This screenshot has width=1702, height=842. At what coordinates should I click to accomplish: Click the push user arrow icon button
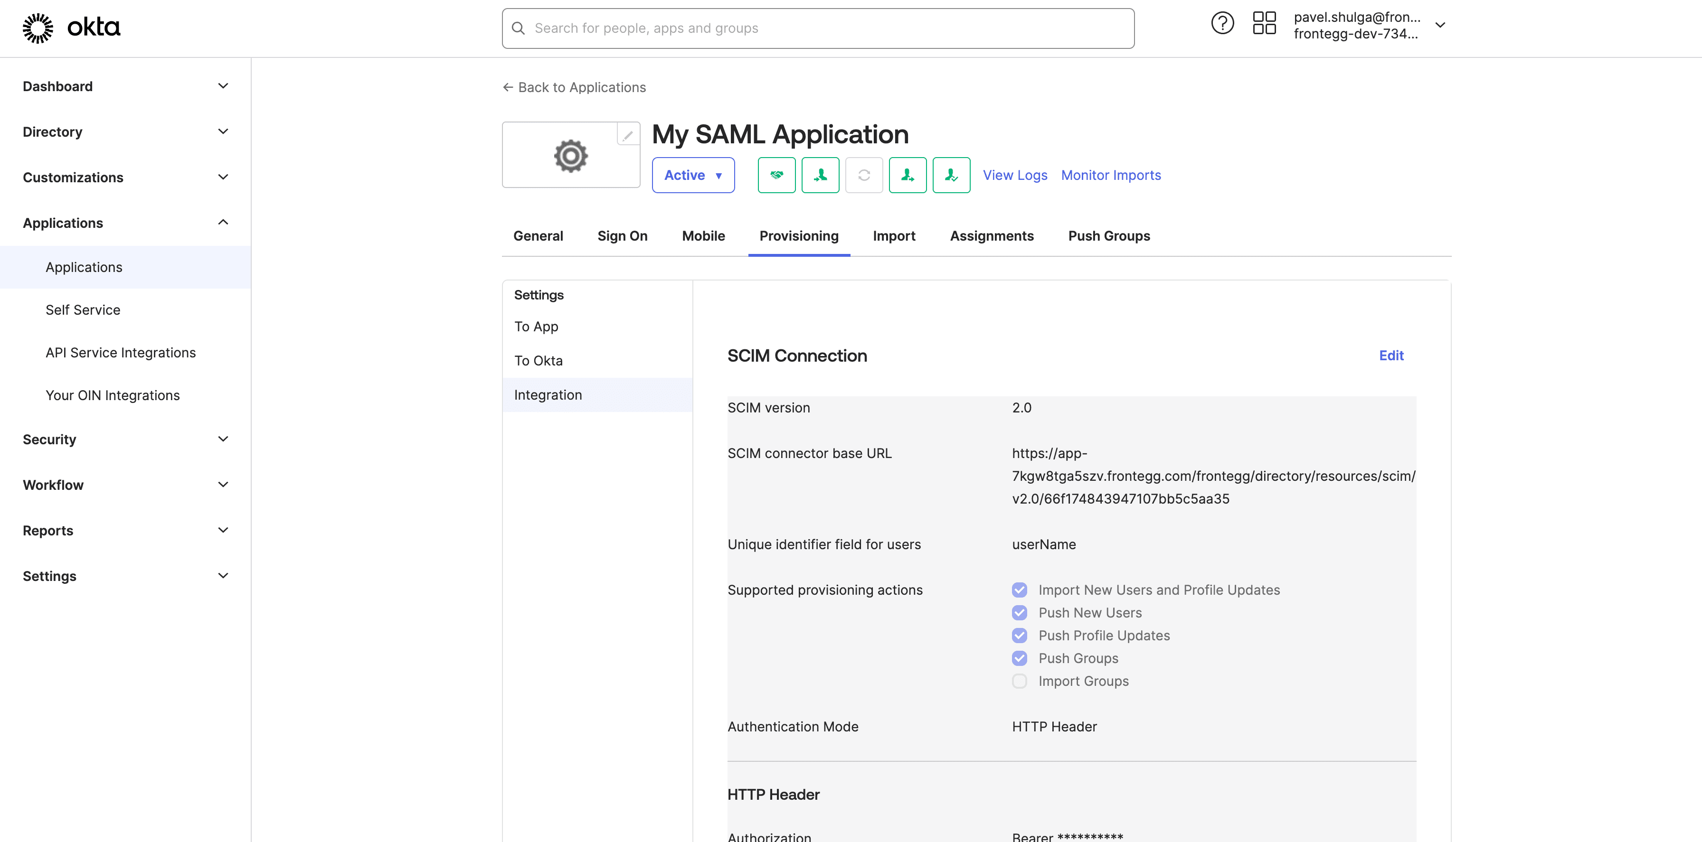[907, 175]
